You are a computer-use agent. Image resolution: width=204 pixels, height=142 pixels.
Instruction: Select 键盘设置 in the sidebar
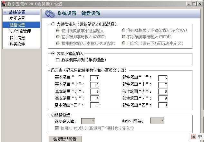click(x=21, y=25)
